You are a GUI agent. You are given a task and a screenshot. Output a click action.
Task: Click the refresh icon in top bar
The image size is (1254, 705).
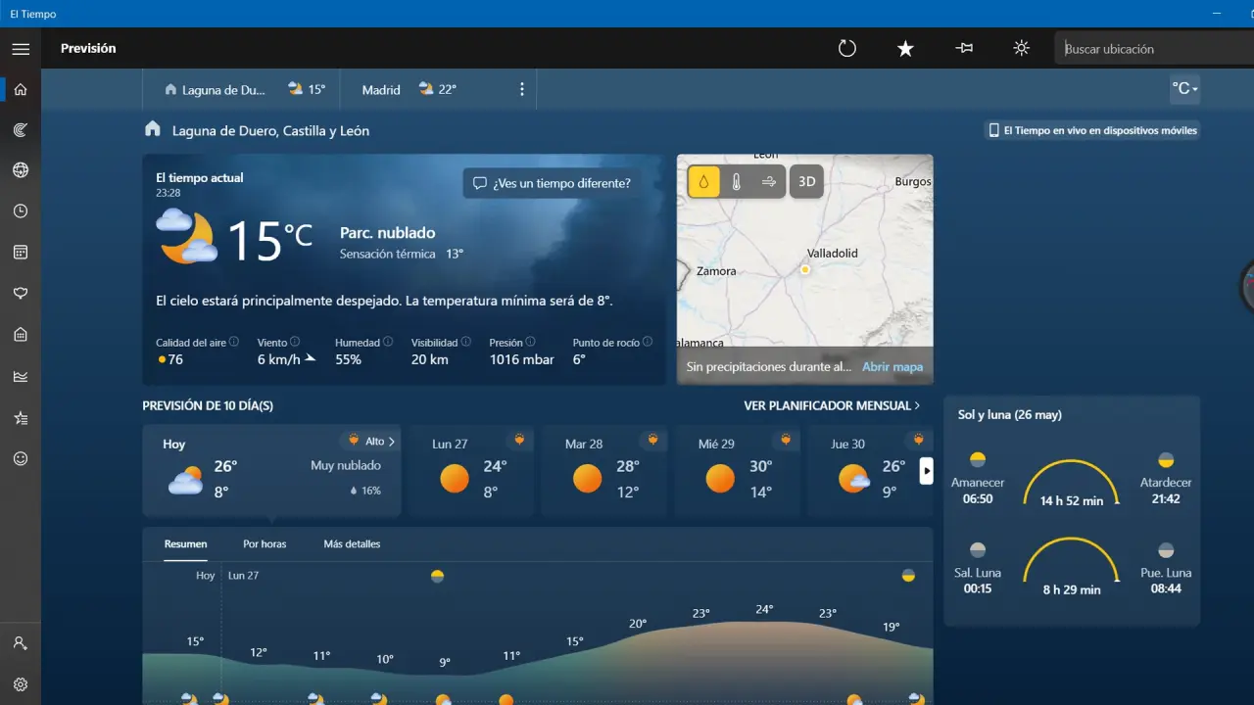(847, 48)
